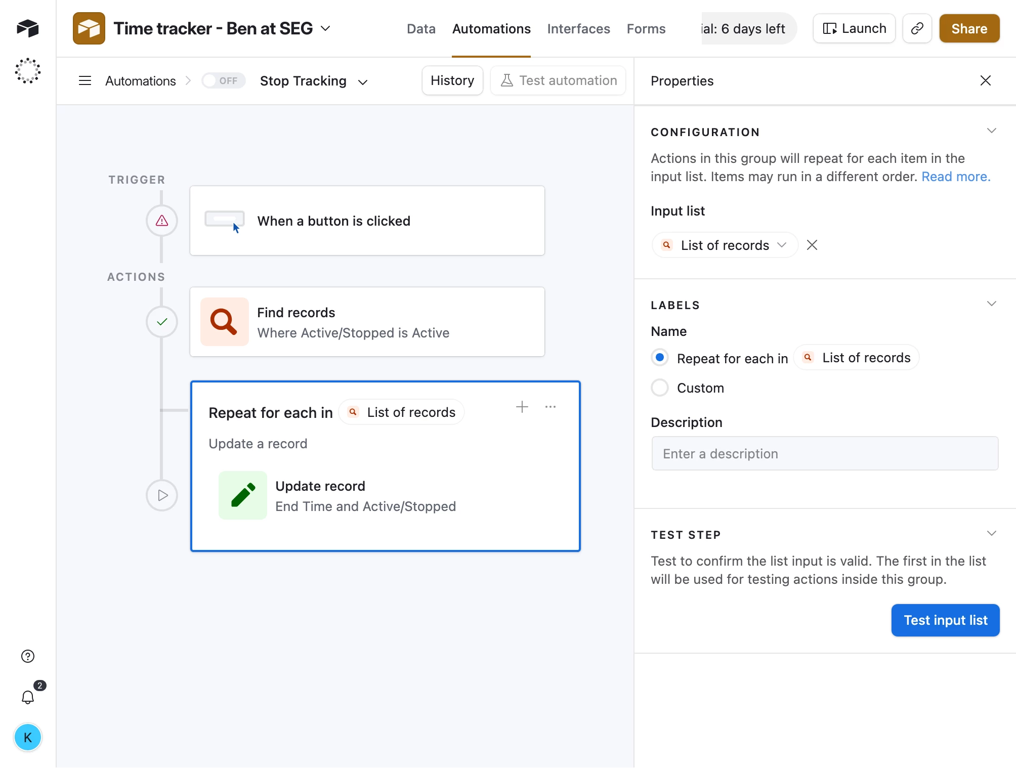
Task: Open the help question mark icon
Action: 28,656
